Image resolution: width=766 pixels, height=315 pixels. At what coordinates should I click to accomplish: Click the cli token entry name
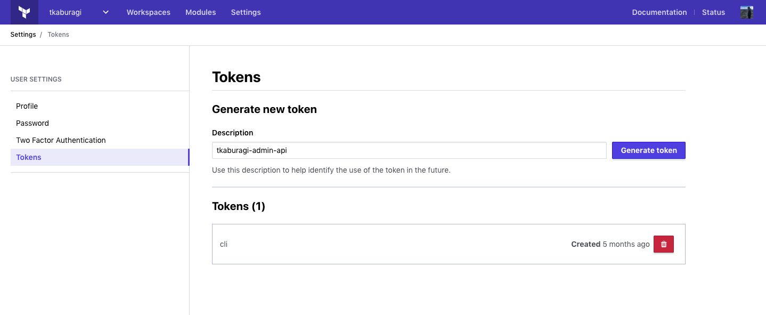[x=224, y=244]
